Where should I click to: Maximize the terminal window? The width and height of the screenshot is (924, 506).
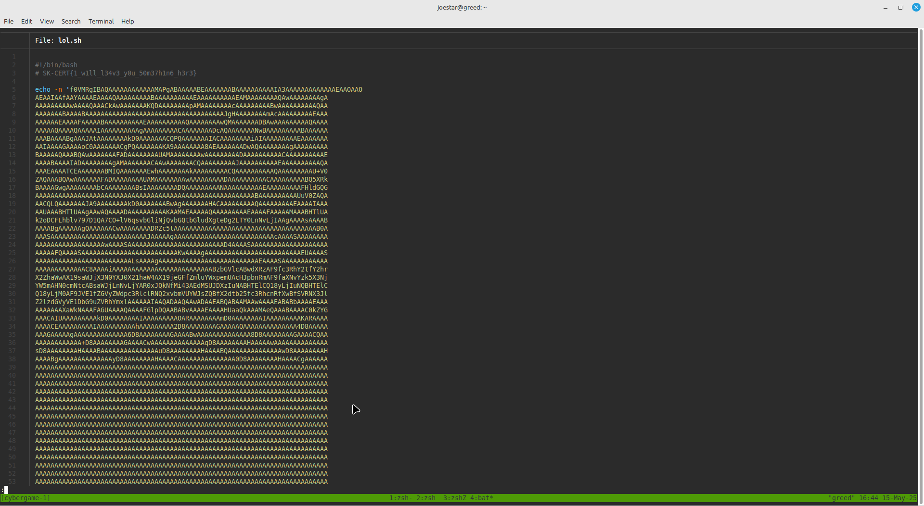900,7
